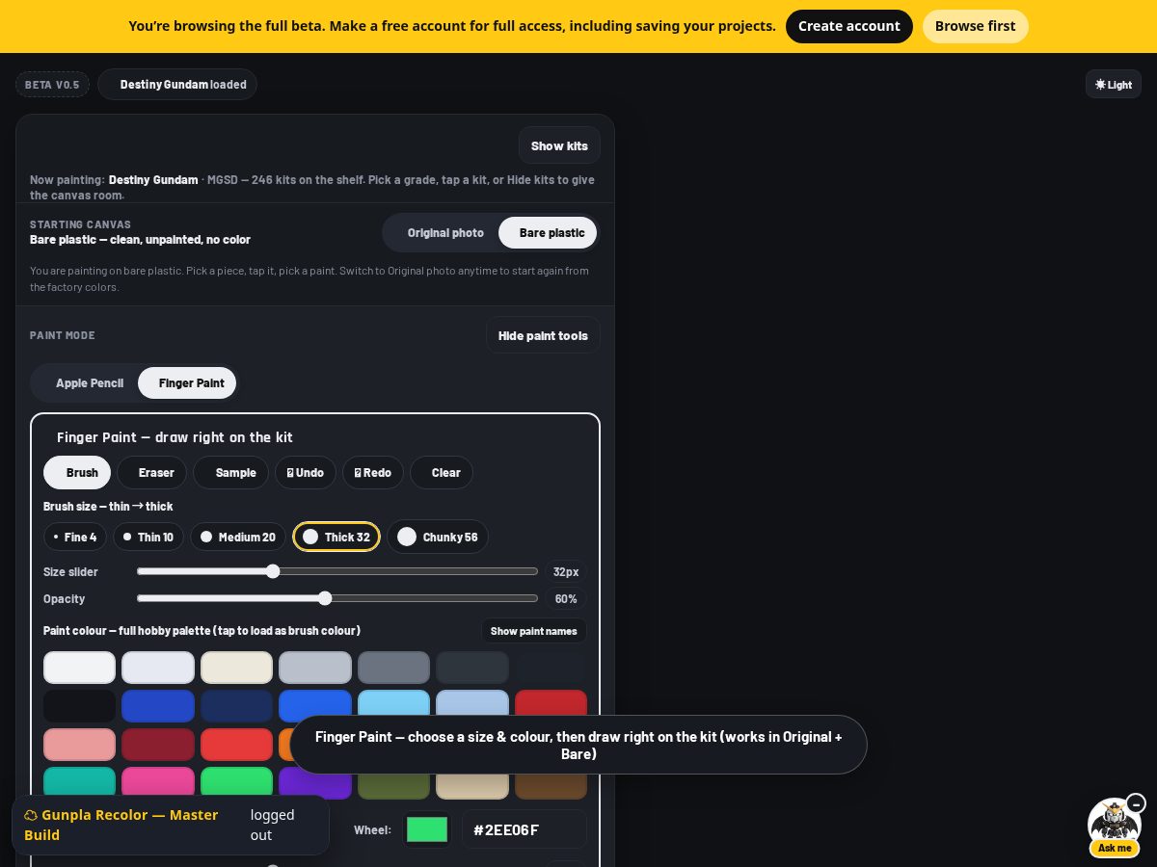The image size is (1157, 867).
Task: Pick the brown paint swatch
Action: (x=551, y=786)
